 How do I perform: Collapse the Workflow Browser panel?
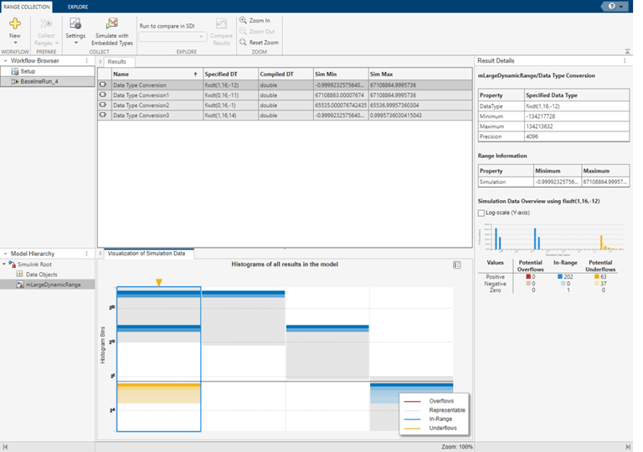pyautogui.click(x=5, y=61)
